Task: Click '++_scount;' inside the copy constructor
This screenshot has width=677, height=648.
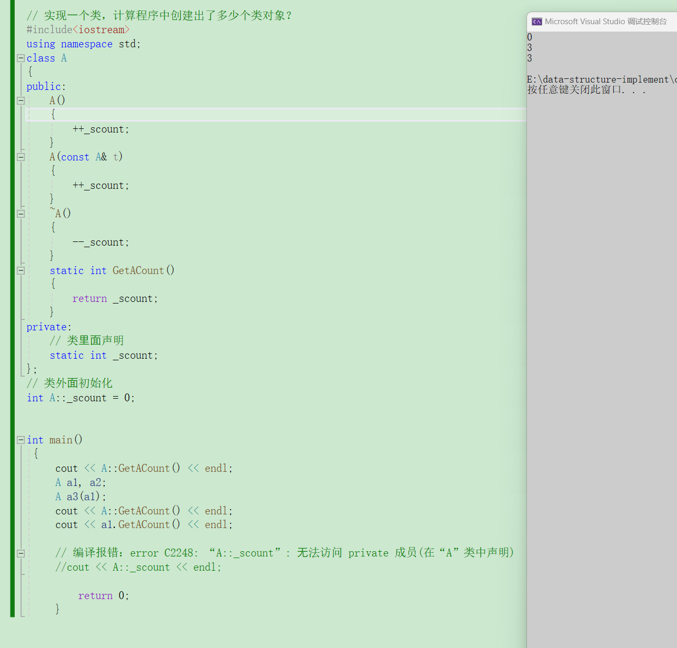Action: point(101,186)
